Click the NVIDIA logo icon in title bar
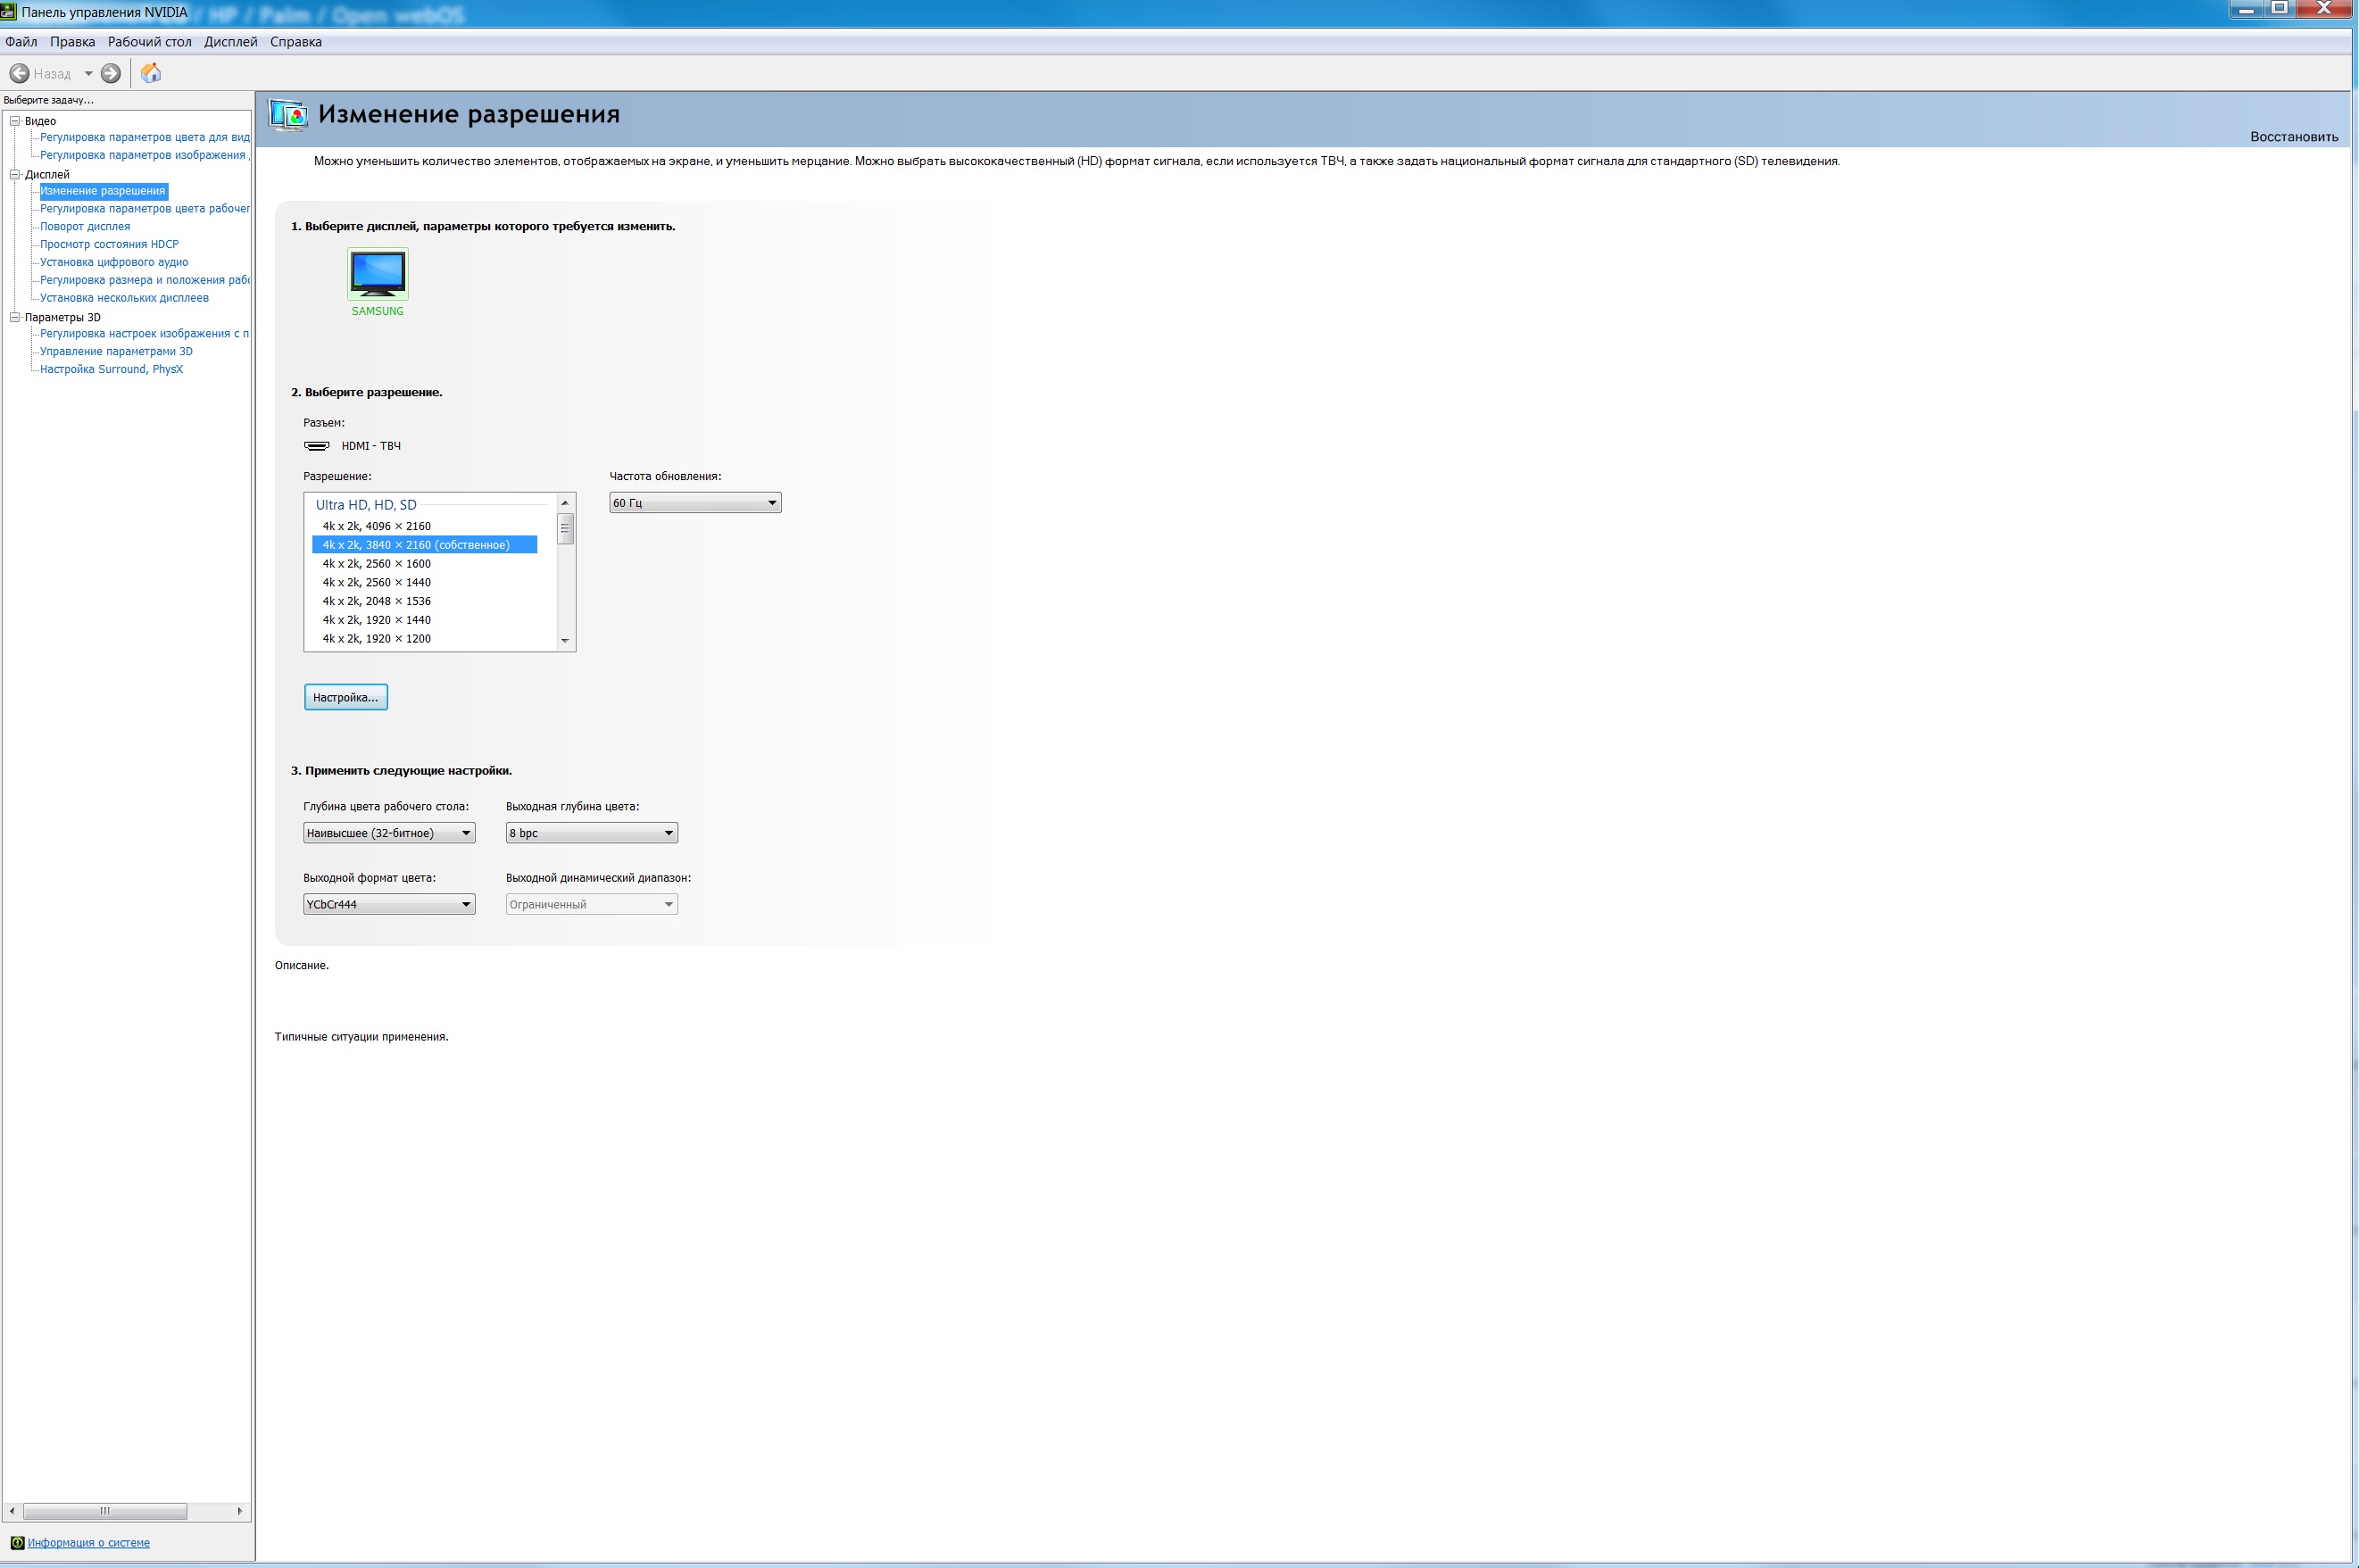Image resolution: width=2359 pixels, height=1568 pixels. (x=9, y=12)
